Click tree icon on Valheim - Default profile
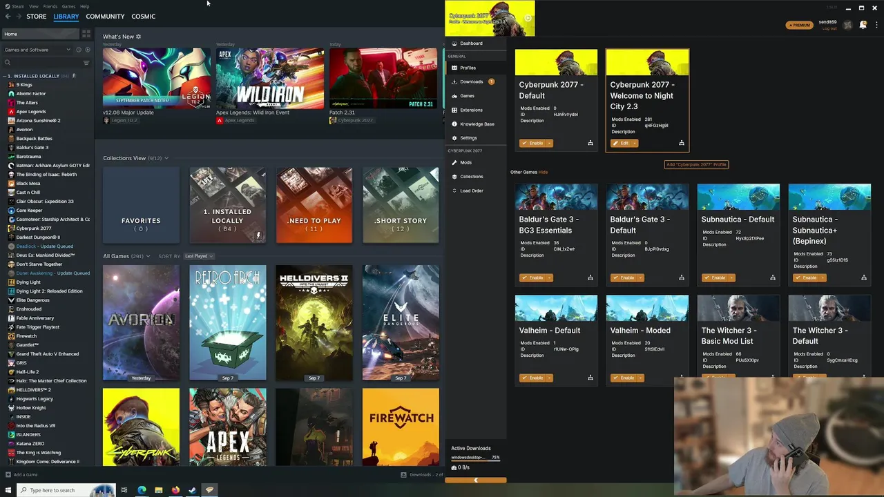This screenshot has height=497, width=884. (x=590, y=378)
